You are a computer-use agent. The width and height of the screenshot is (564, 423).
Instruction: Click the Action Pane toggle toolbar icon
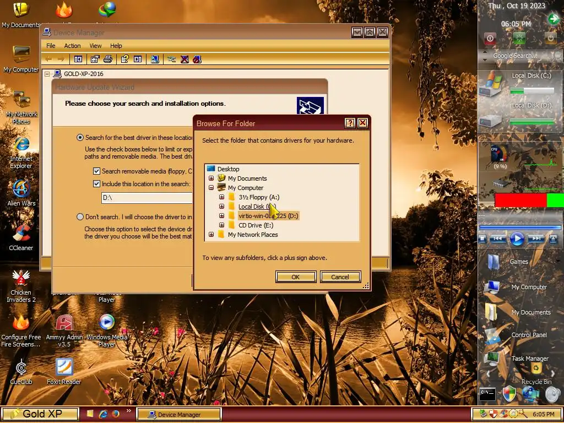click(138, 59)
